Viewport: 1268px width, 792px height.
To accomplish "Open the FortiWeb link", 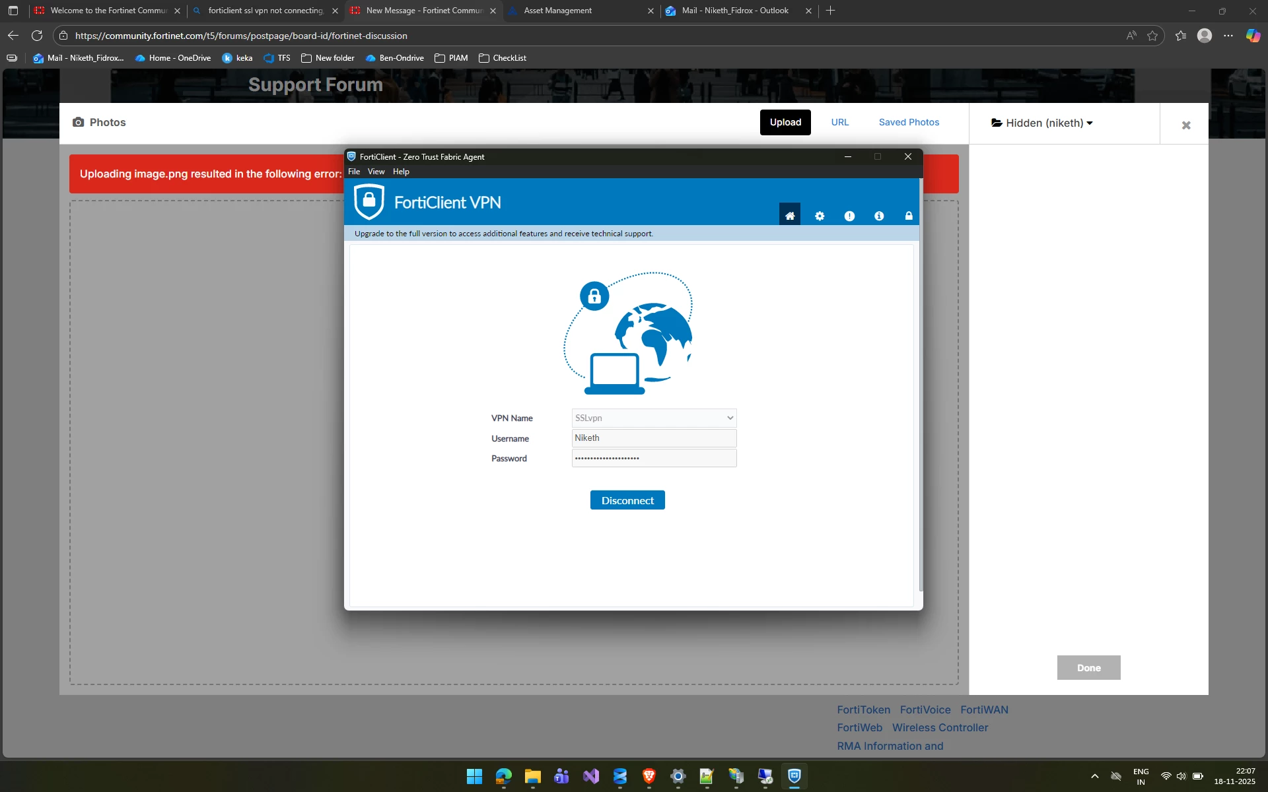I will click(x=859, y=727).
